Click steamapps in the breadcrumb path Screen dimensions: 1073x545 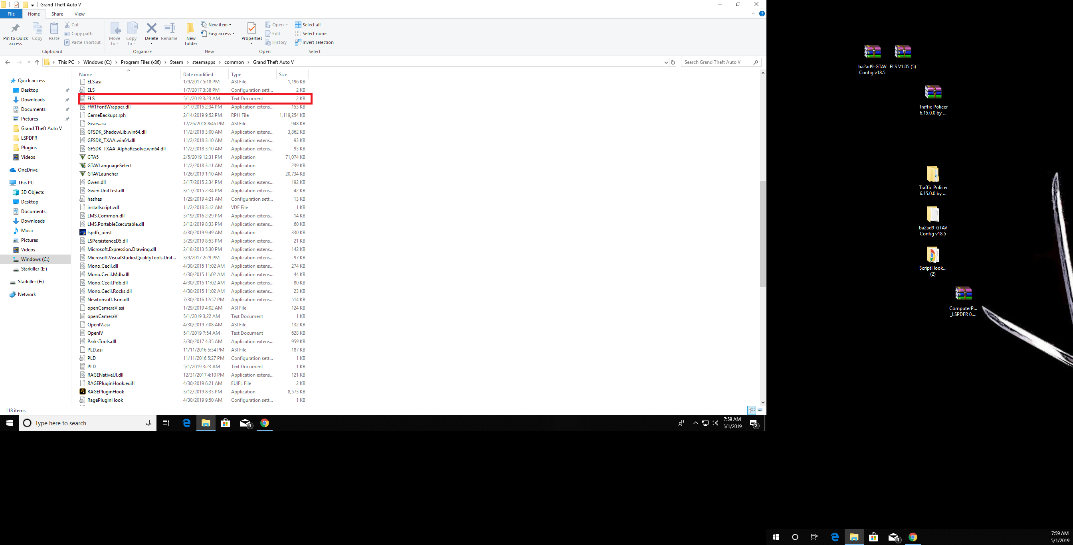(204, 62)
